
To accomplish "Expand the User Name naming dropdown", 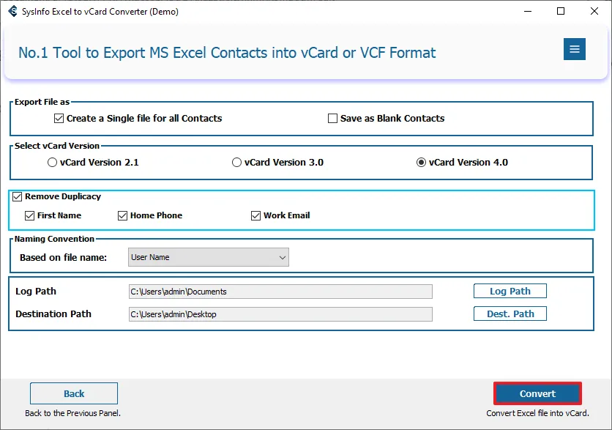I will click(208, 257).
